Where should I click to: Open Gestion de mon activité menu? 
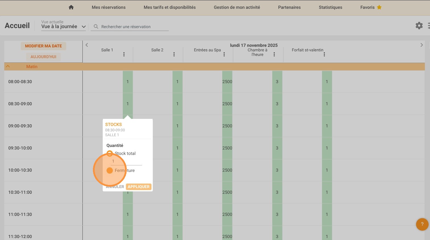tap(237, 7)
